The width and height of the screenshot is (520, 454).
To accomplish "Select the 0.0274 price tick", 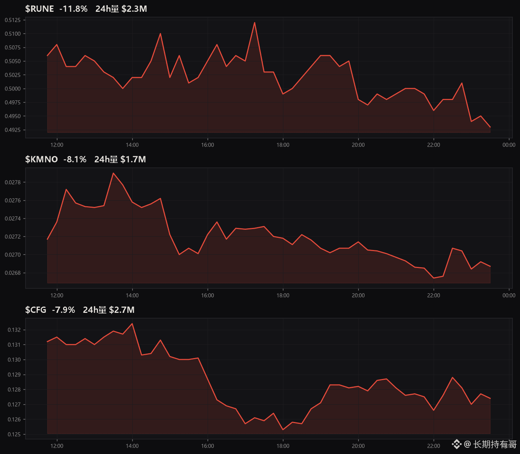I will tap(12, 219).
